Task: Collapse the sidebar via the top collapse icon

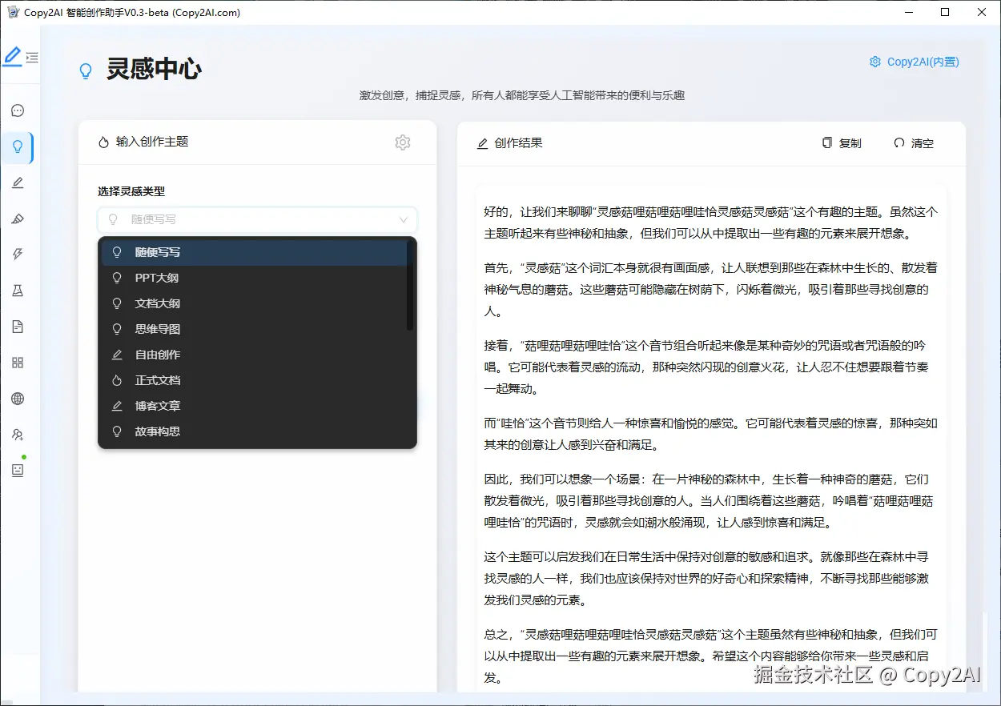Action: (32, 57)
